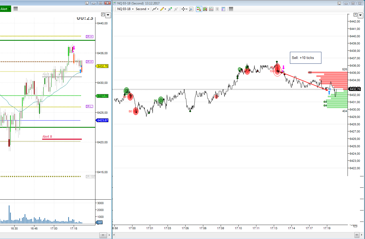Screen dimensions: 365x239
Task: Select the magenta down arrow in NQ chart
Action: [x=283, y=68]
